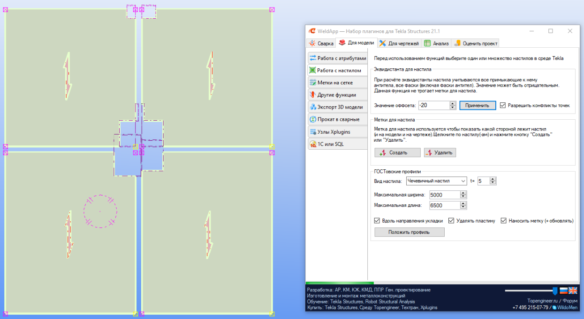Switch to the Сварка tab

coord(321,43)
